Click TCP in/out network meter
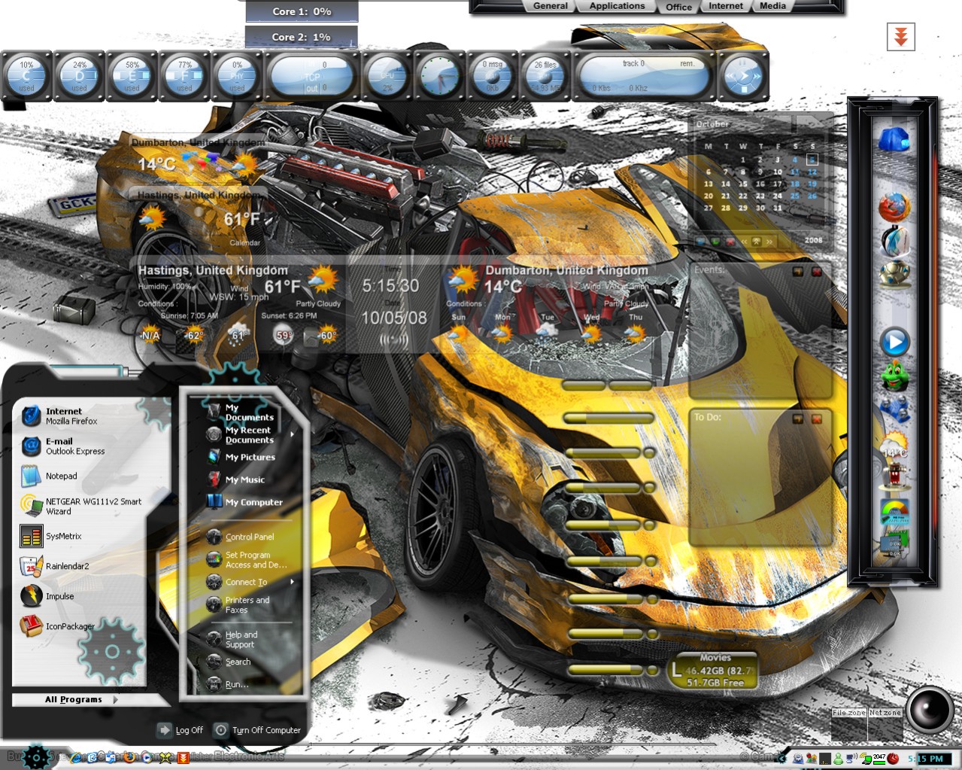962x770 pixels. coord(311,76)
